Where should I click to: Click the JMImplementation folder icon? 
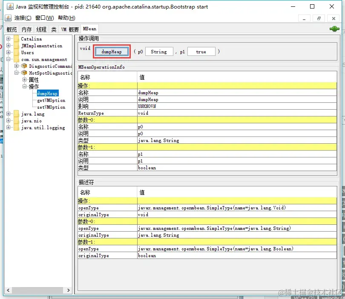point(16,46)
